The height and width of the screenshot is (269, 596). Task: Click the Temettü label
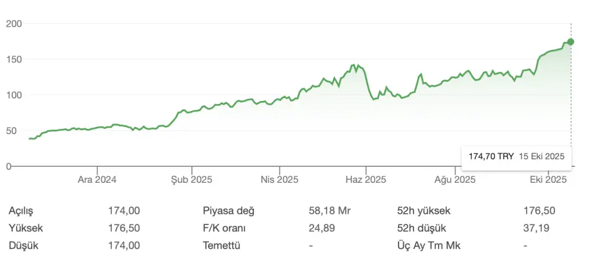[x=222, y=245]
